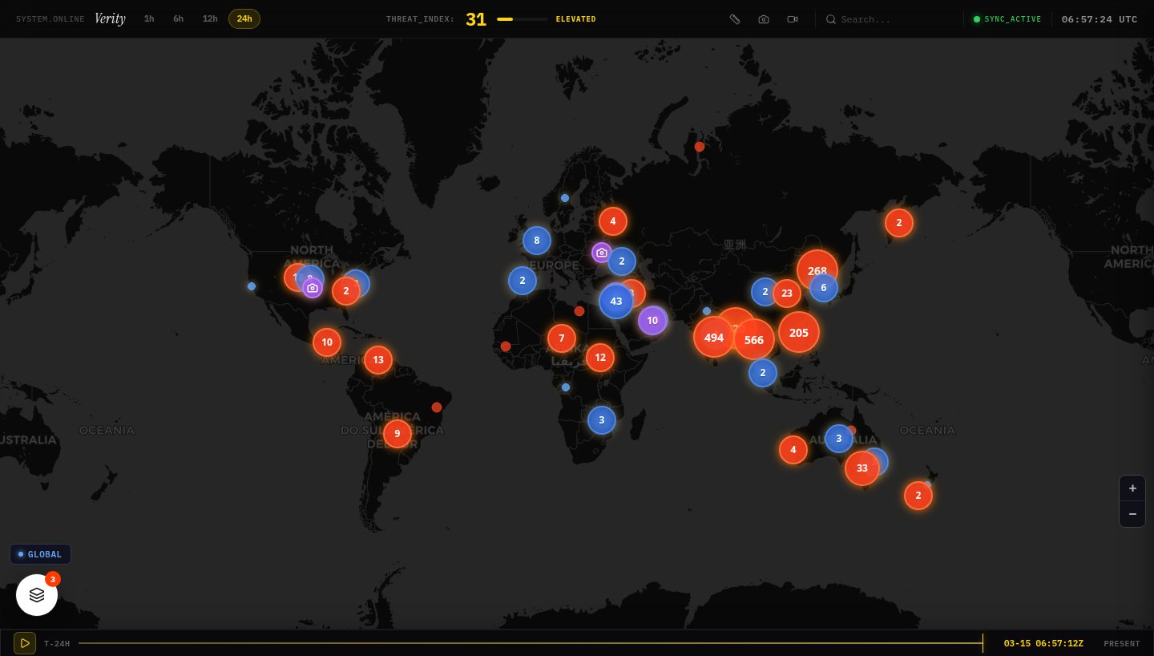
Task: Open the red 12 cluster in Africa
Action: (x=600, y=358)
